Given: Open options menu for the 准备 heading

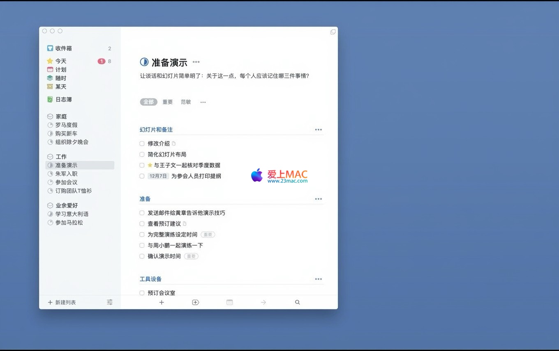Looking at the screenshot, I should click(x=319, y=199).
